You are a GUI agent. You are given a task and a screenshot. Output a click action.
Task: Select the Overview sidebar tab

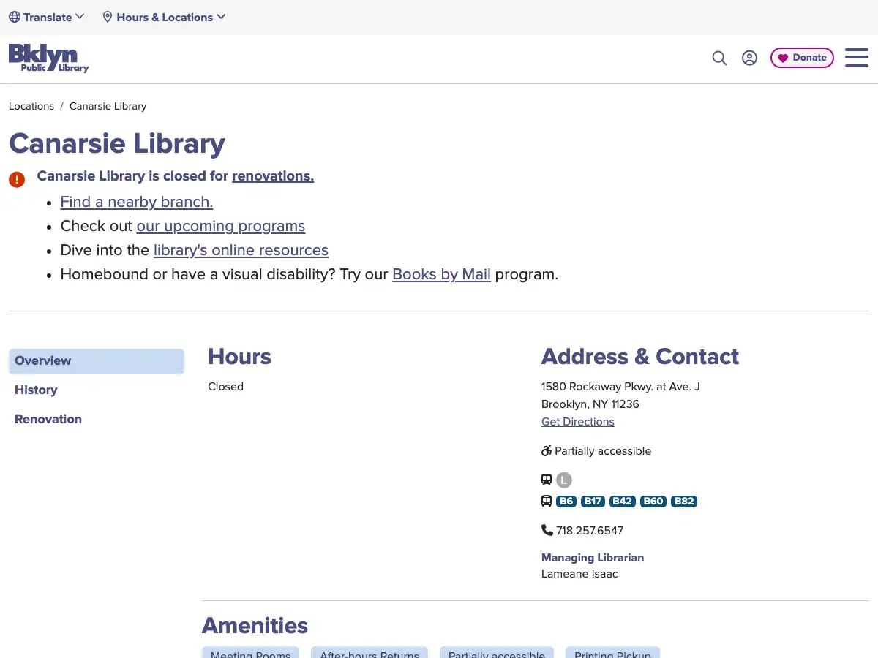click(x=97, y=361)
